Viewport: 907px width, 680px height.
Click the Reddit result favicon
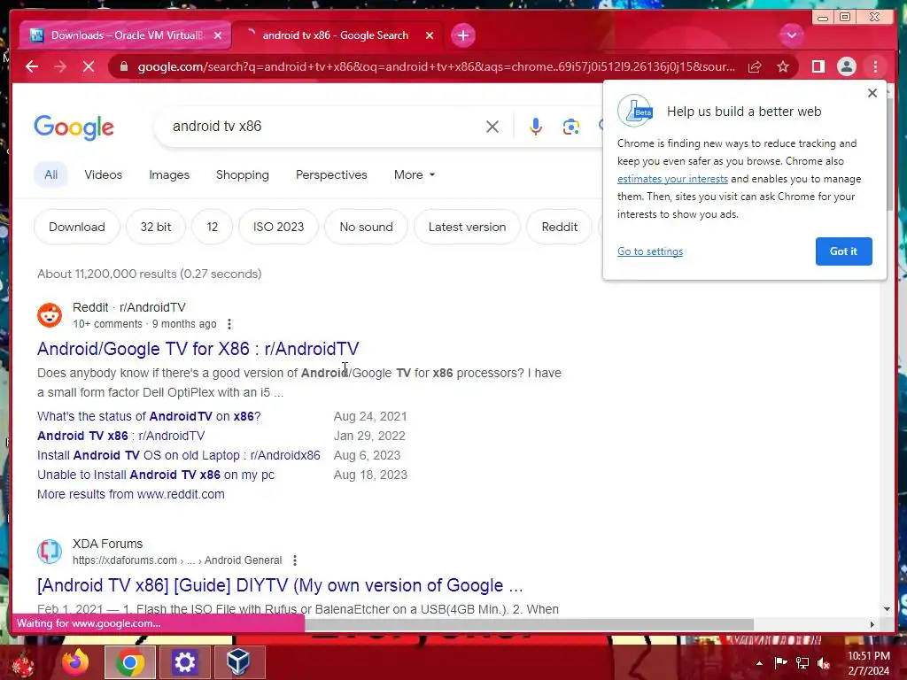(50, 315)
